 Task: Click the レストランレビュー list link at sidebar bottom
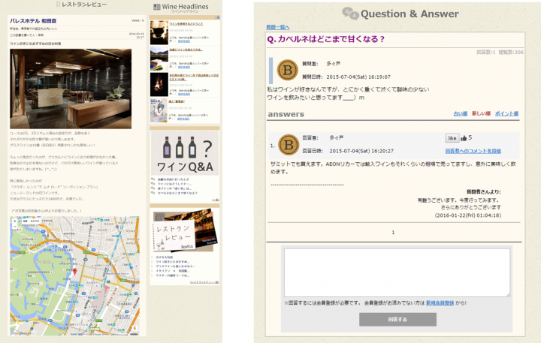coord(204,282)
